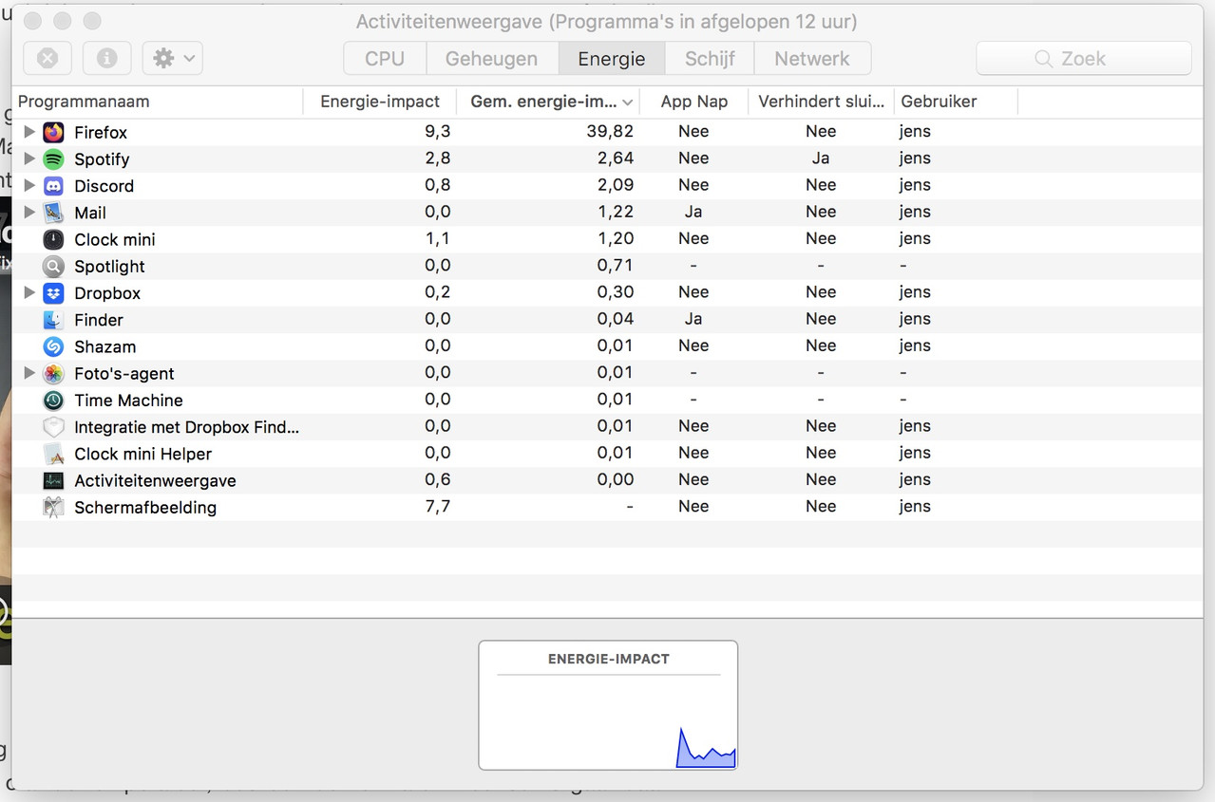Click the window zoom button
Viewport: 1215px width, 802px height.
pyautogui.click(x=92, y=21)
